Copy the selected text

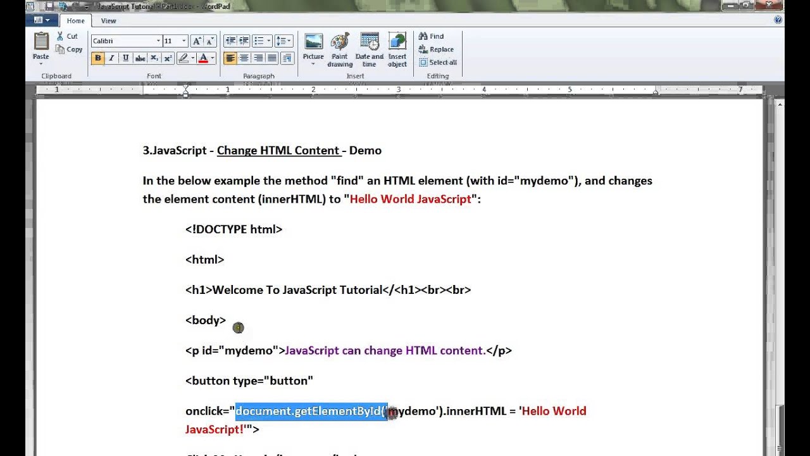(x=69, y=49)
